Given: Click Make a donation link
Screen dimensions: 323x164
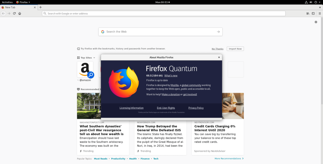Looking at the screenshot, I should (171, 94).
